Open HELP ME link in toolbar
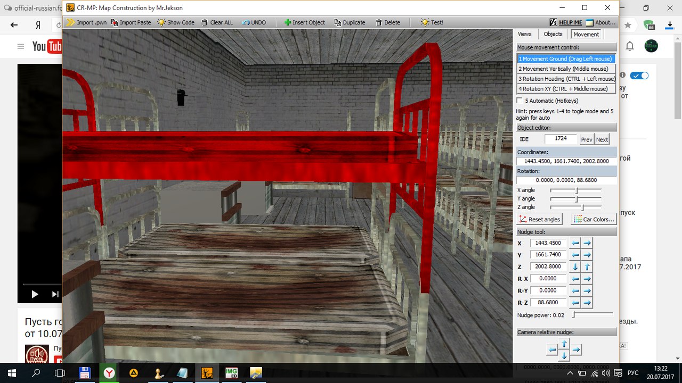Image resolution: width=682 pixels, height=383 pixels. tap(566, 22)
